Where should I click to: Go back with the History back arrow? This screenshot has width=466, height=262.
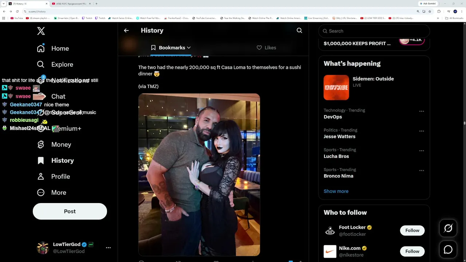pos(126,31)
